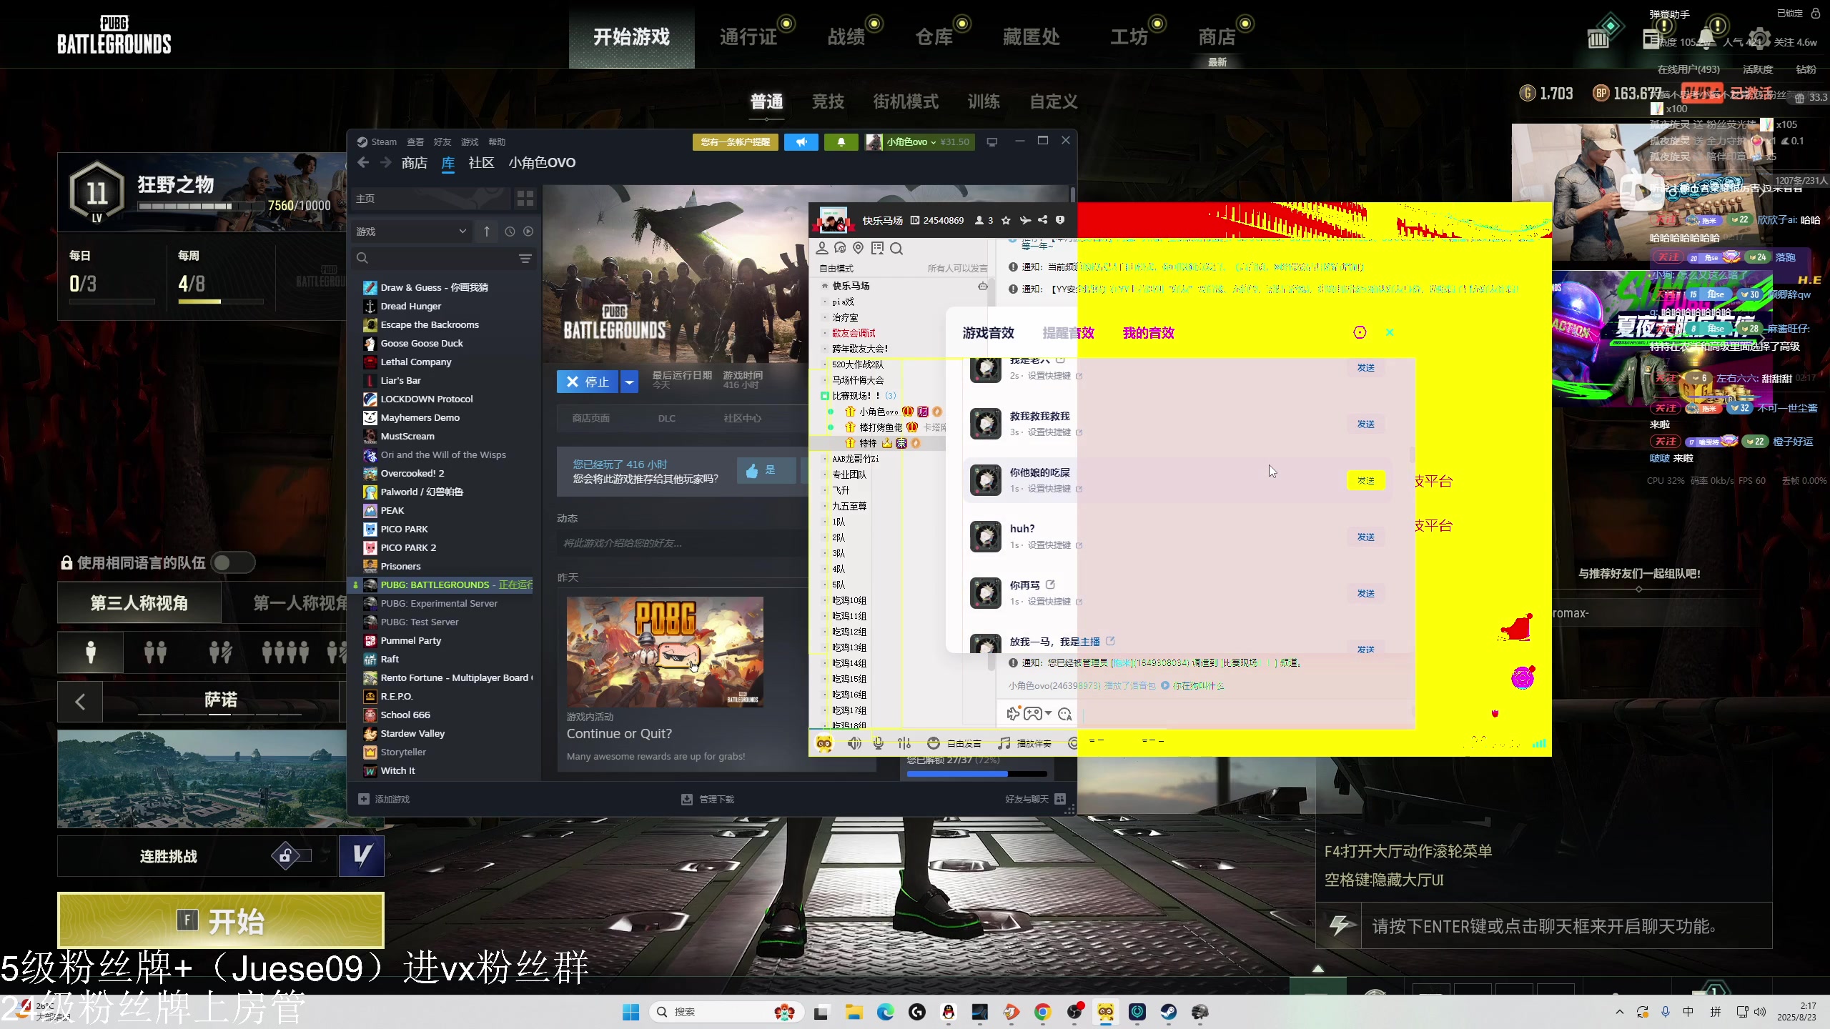Select duo player mode icon in PUBG
Viewport: 1830px width, 1029px height.
155,652
